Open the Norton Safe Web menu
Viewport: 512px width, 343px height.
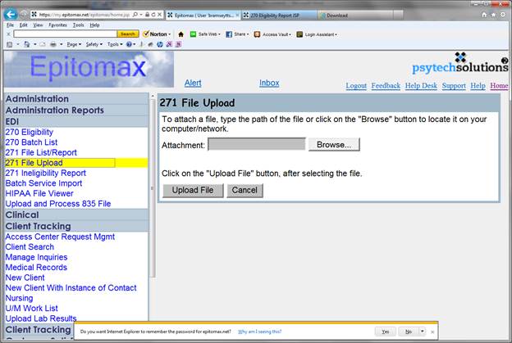(x=208, y=34)
